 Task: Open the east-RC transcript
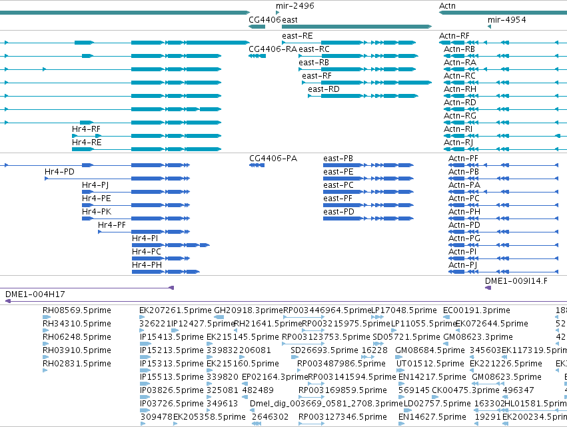pos(314,49)
